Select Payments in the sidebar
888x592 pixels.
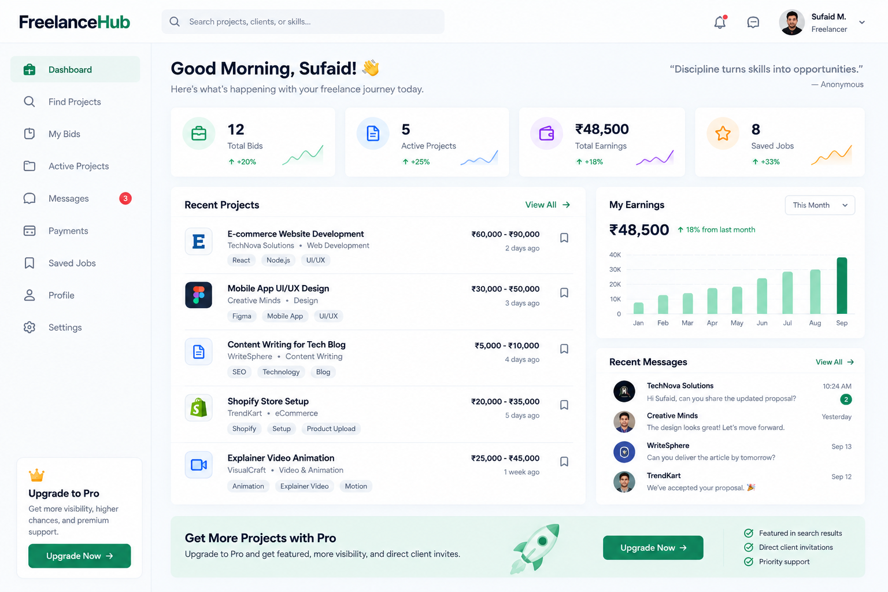point(75,231)
